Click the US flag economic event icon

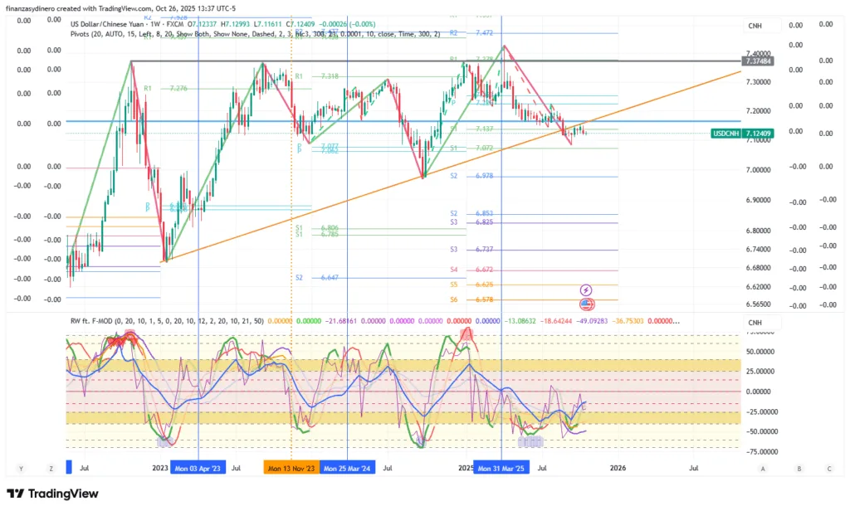coord(587,304)
